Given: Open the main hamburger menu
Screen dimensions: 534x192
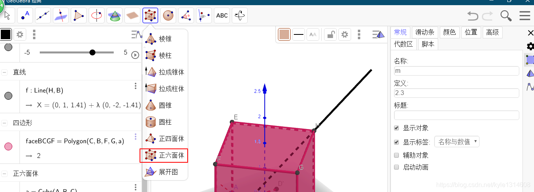Looking at the screenshot, I should 525,16.
